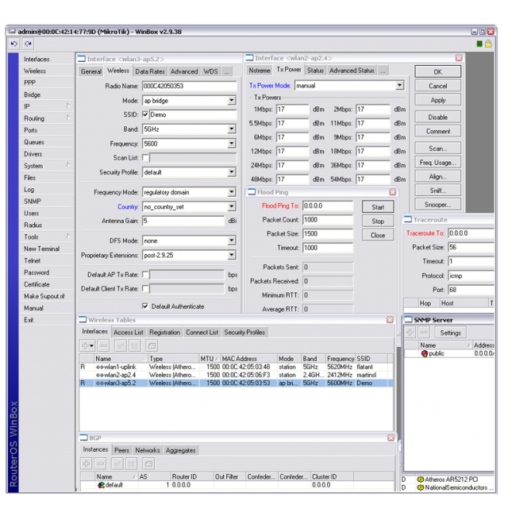Select the wlan2-ap2.4 row in Wireless Tables
Image resolution: width=516 pixels, height=516 pixels.
click(x=236, y=375)
